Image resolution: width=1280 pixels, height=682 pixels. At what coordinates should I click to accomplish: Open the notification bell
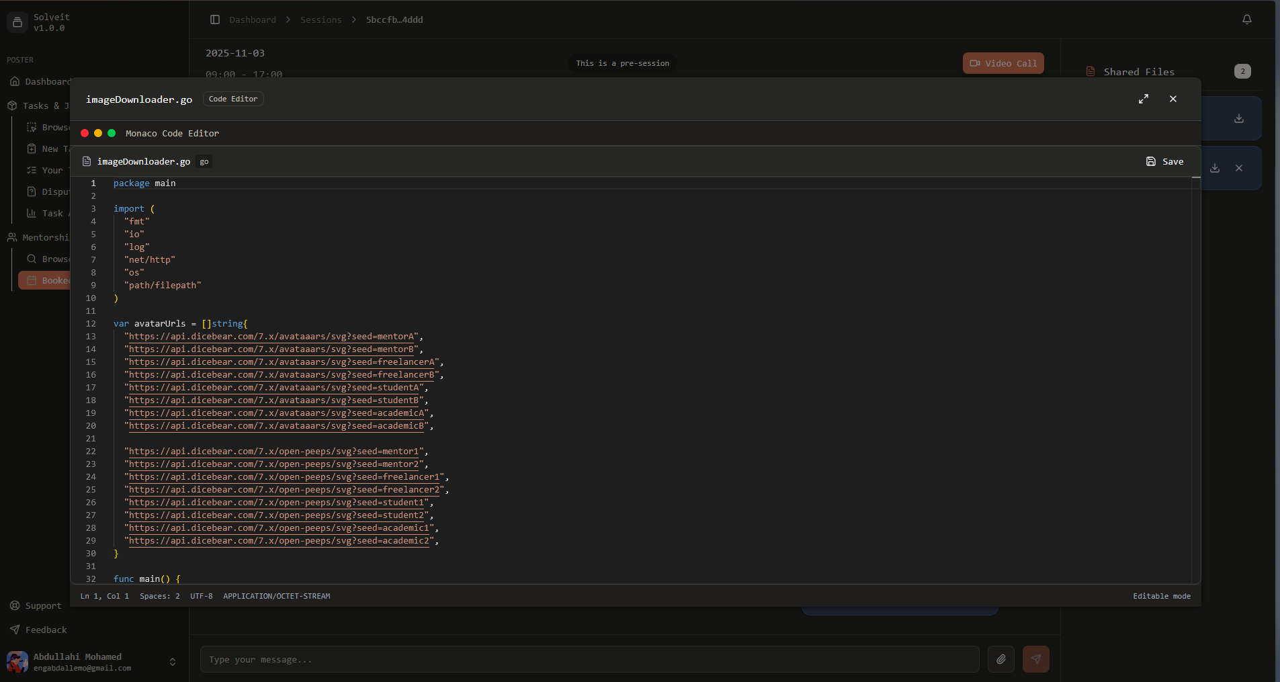point(1248,19)
